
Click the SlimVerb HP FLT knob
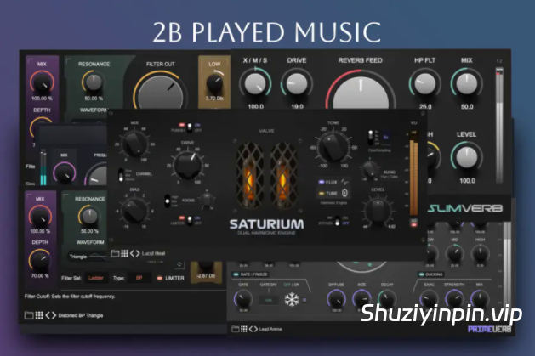(x=424, y=84)
